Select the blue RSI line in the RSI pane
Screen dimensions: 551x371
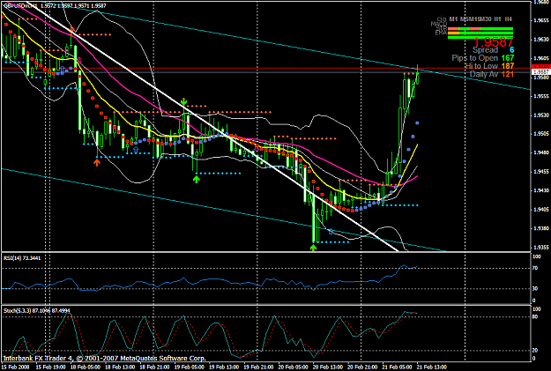click(211, 279)
